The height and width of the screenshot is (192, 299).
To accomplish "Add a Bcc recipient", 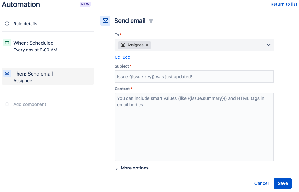I will (x=126, y=57).
